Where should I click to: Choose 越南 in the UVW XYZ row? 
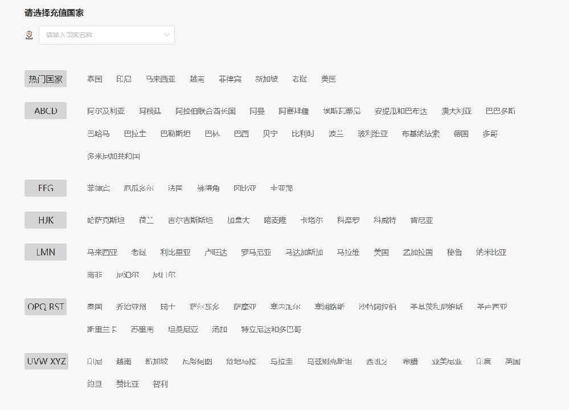tap(124, 362)
